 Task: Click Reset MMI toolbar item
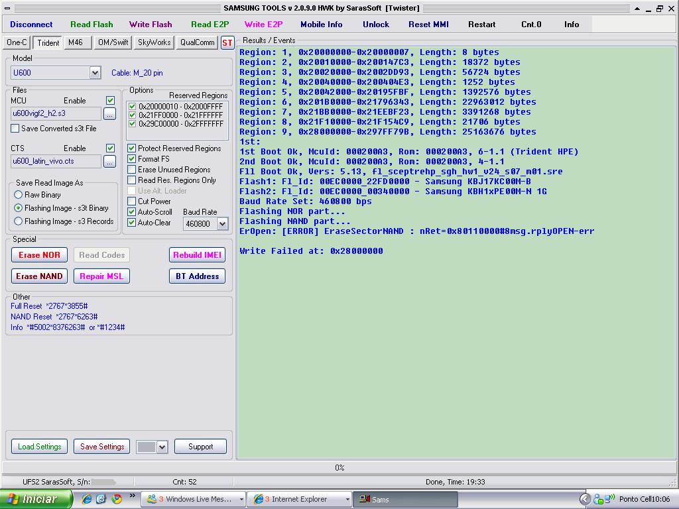pos(428,25)
